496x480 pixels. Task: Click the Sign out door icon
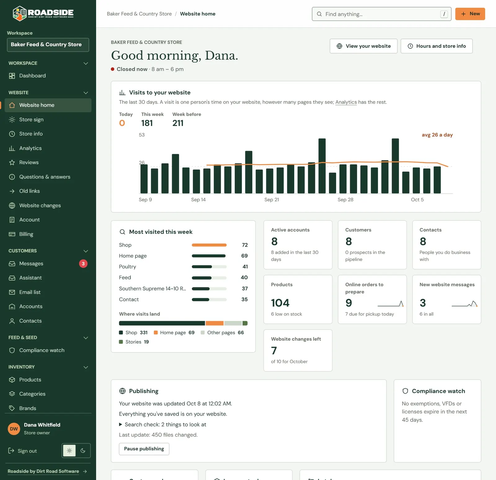(x=11, y=451)
